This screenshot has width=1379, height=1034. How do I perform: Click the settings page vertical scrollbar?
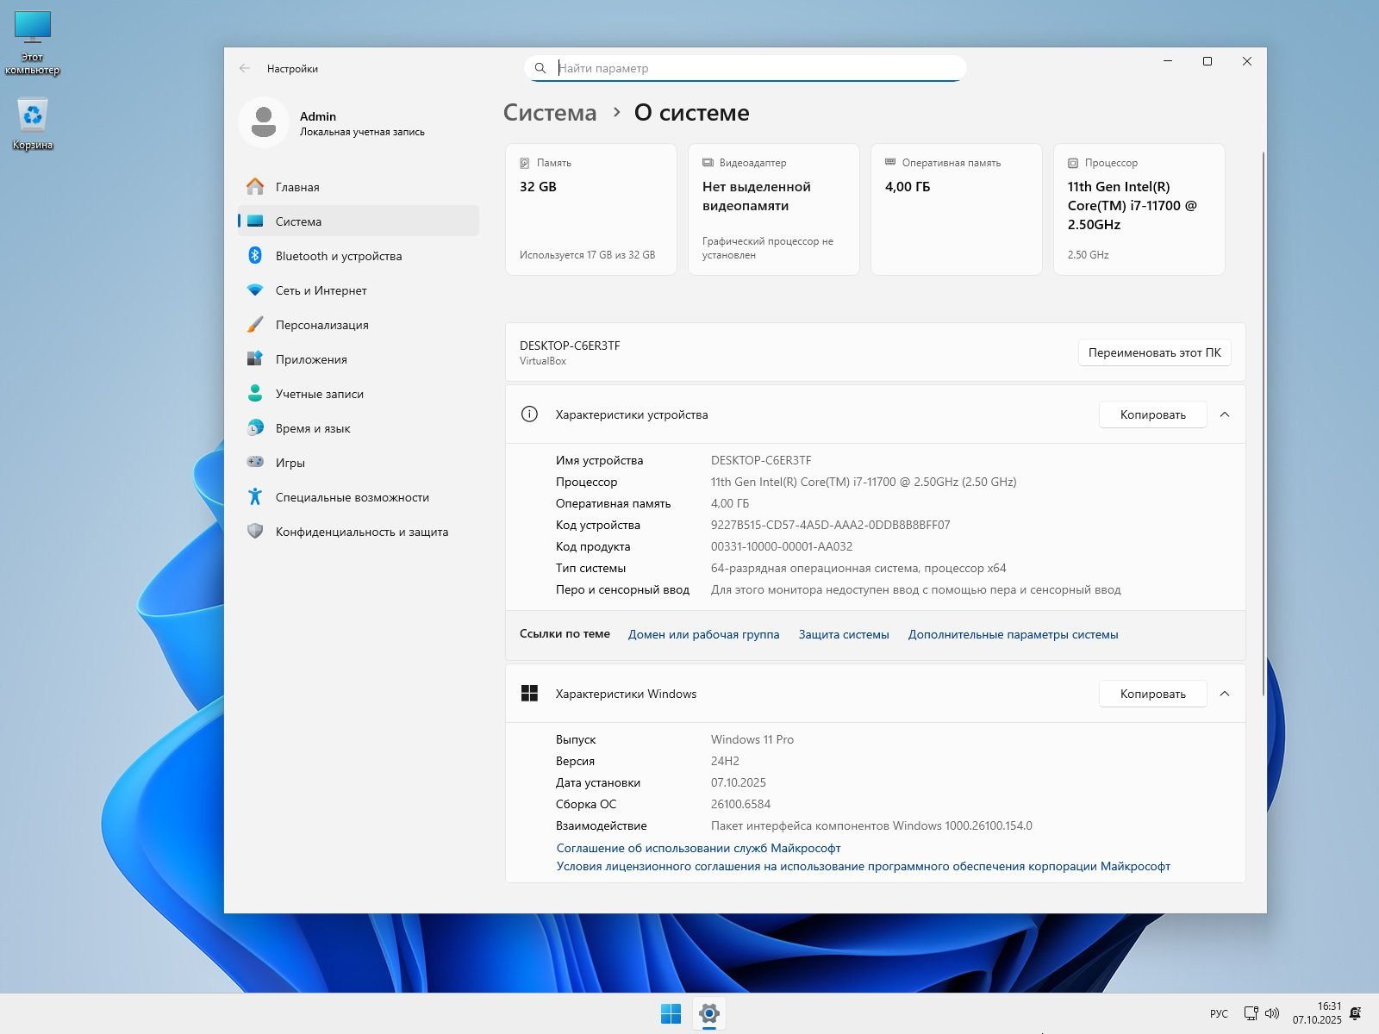1264,422
